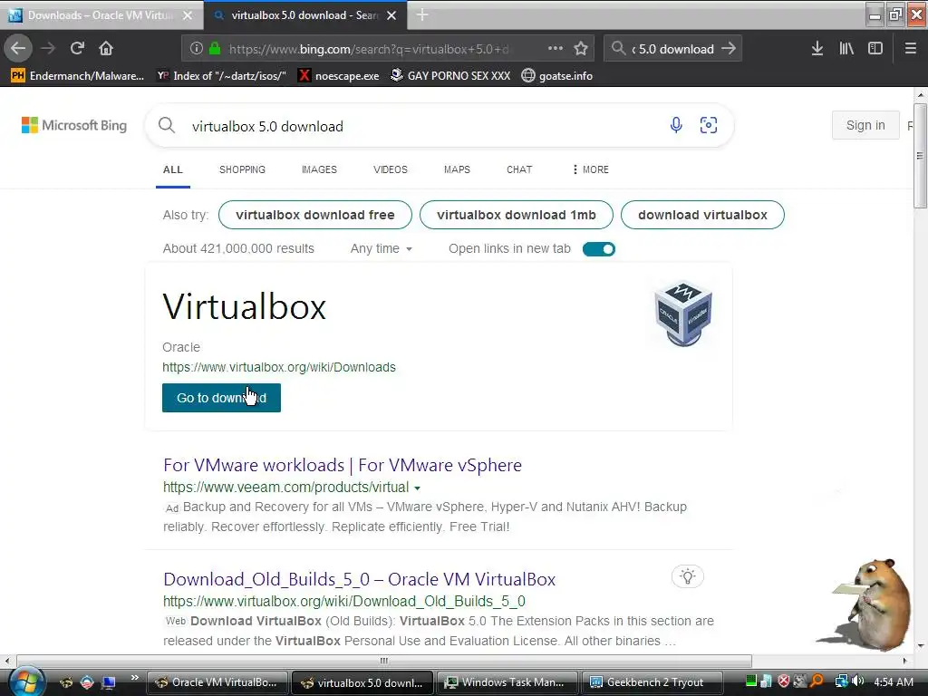928x696 pixels.
Task: Close the virtualbox 5.0 download tab
Action: pyautogui.click(x=391, y=15)
